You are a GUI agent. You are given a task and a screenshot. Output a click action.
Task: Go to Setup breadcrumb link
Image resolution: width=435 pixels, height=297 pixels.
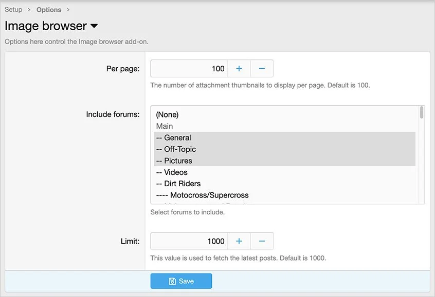[13, 10]
